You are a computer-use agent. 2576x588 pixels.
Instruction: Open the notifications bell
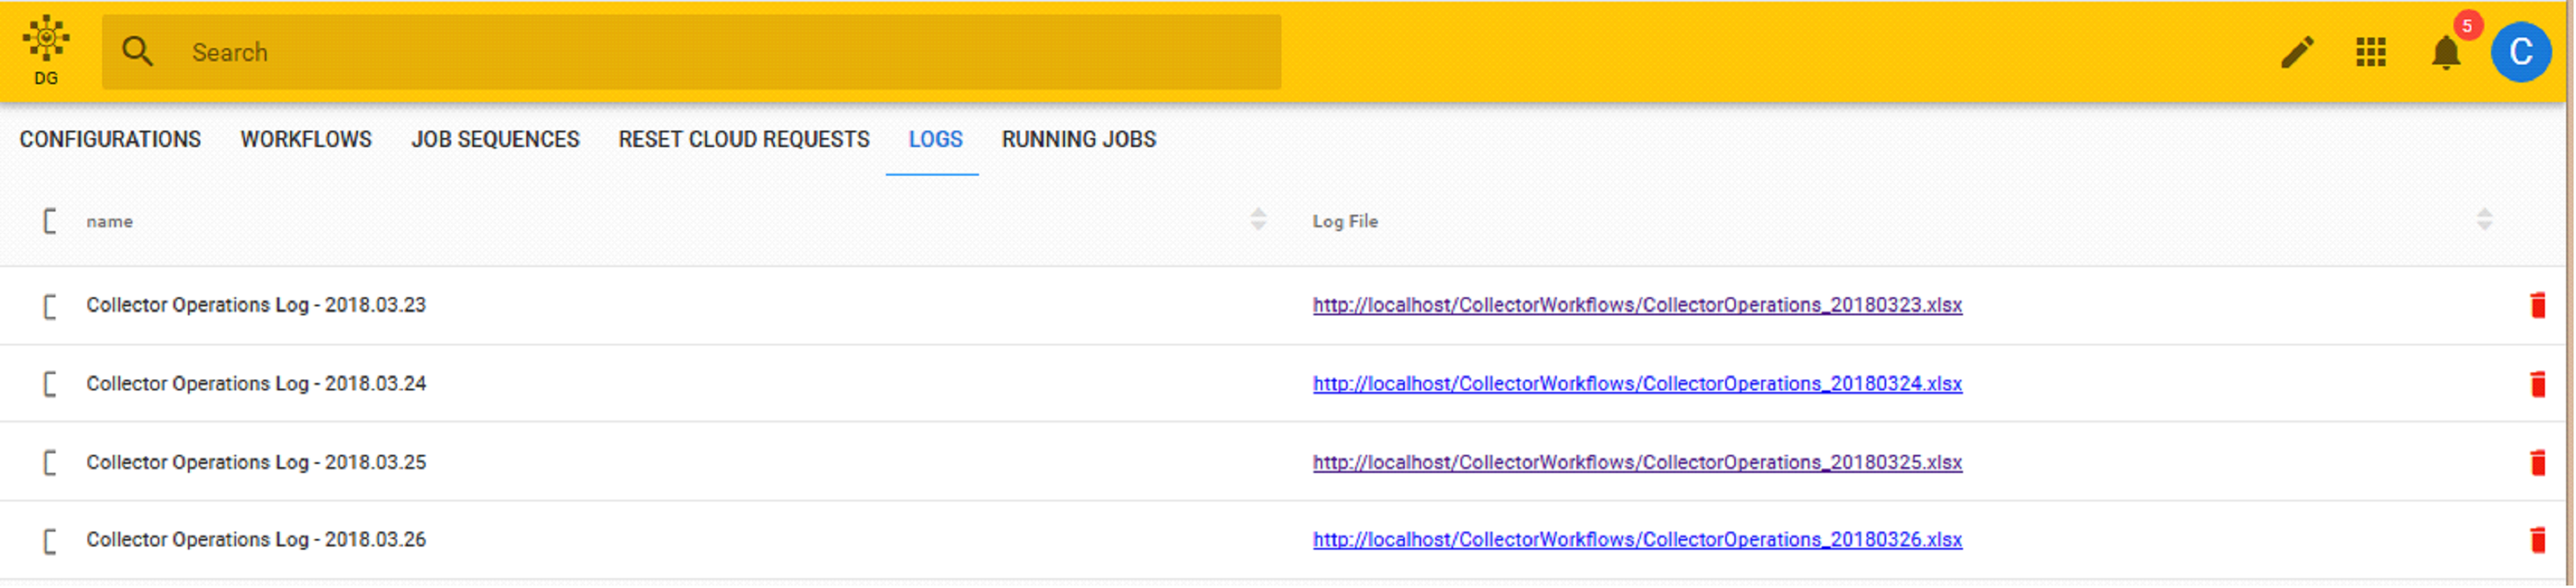2445,52
